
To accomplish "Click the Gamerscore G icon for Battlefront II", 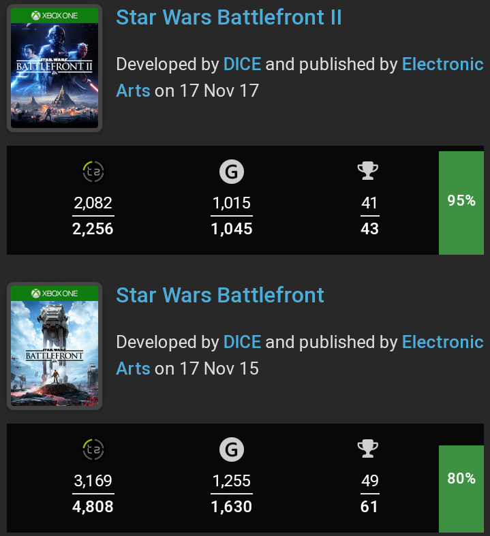I will (232, 172).
